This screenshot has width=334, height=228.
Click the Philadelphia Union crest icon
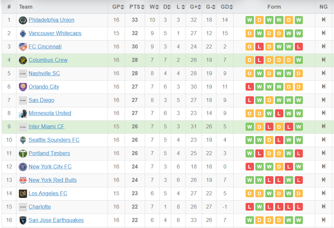tap(23, 20)
